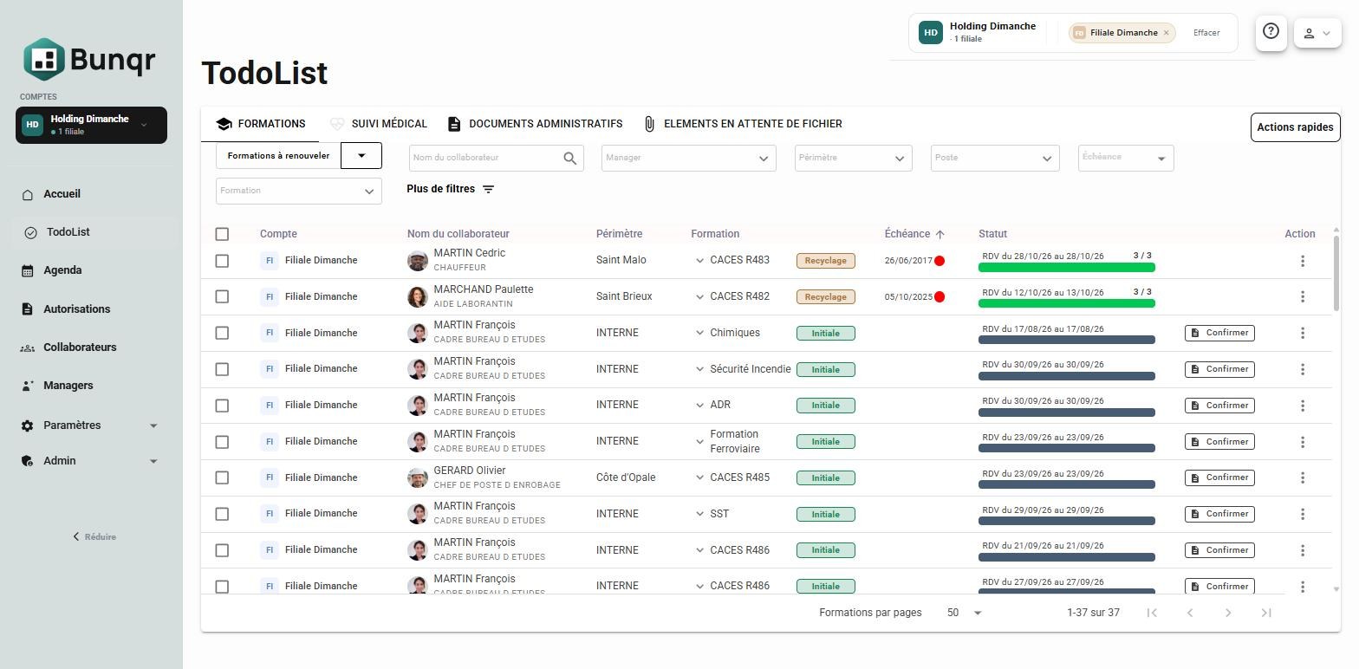The image size is (1359, 669).
Task: Switch to DOCUMENTS ADMINISTRATIFS tab
Action: point(535,124)
